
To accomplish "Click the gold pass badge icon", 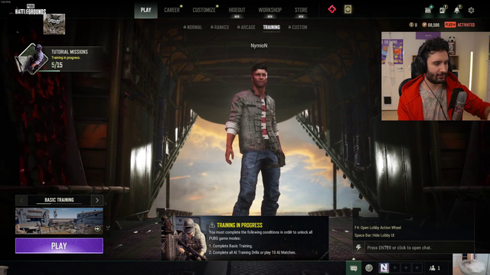I will click(348, 9).
